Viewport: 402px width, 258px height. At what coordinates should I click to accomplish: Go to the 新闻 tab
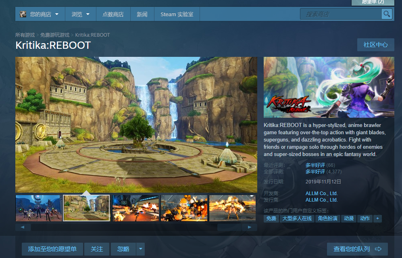[x=142, y=14]
